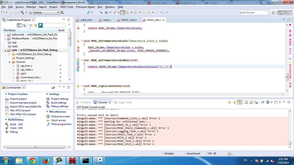Select cgi_hvac.c in the Sources tree
Viewport: 294px width, 165px height.
click(26, 66)
